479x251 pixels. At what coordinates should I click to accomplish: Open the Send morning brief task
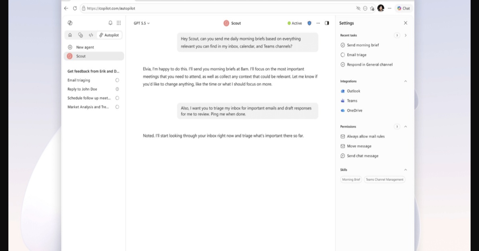click(x=363, y=45)
